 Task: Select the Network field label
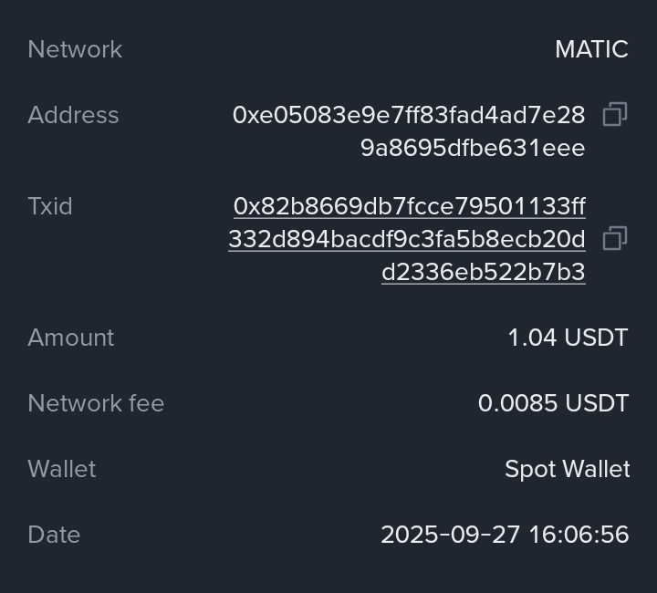(x=75, y=49)
